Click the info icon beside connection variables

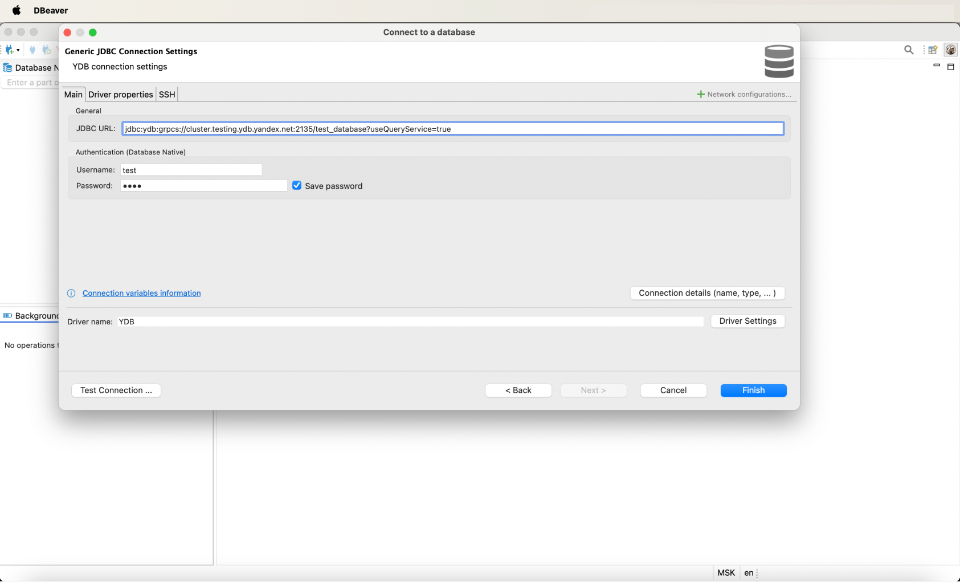[71, 294]
